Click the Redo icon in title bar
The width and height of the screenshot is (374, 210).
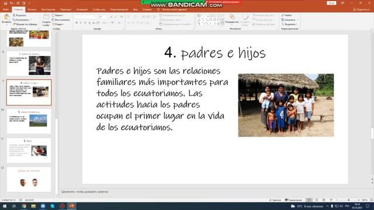[x=18, y=3]
